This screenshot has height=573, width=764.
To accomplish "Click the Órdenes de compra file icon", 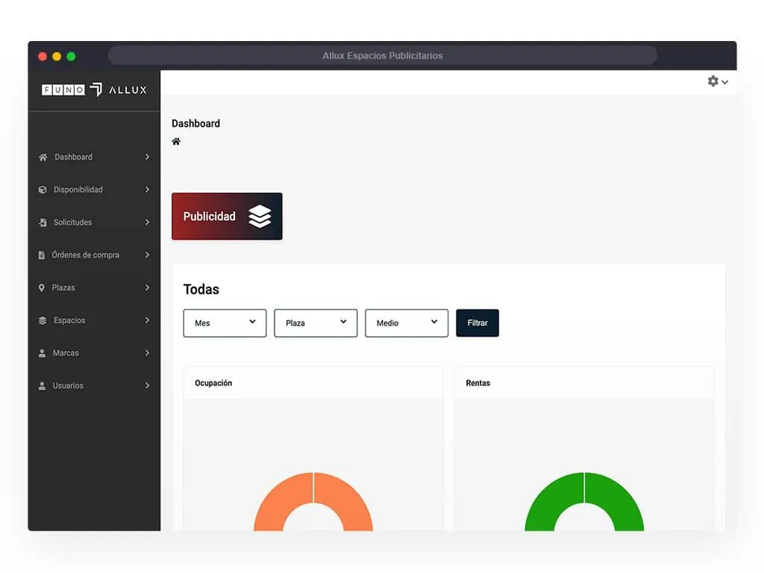I will (x=42, y=255).
